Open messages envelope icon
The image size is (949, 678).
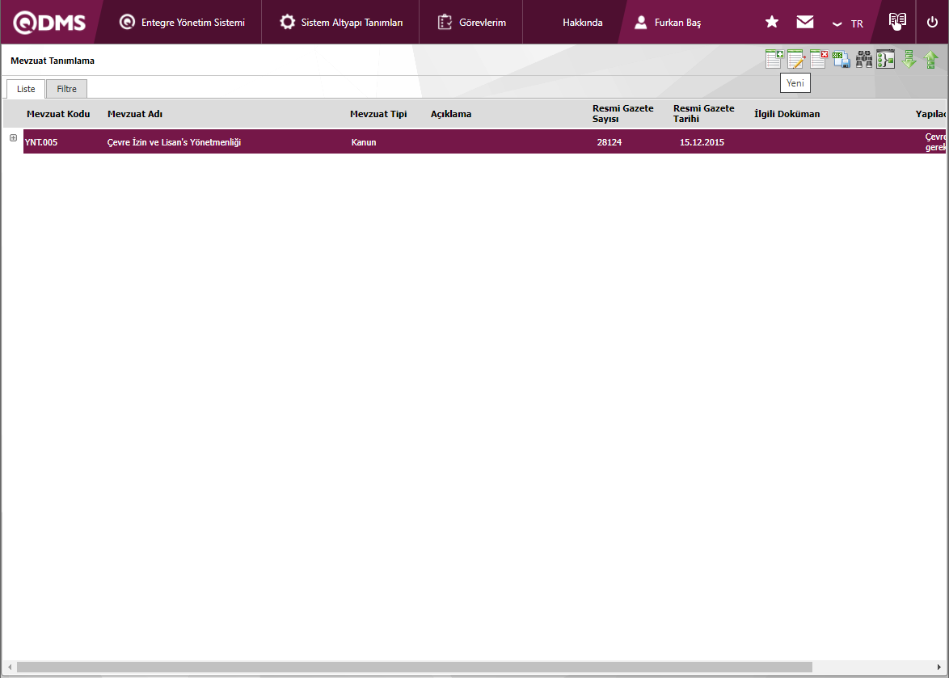pyautogui.click(x=805, y=22)
